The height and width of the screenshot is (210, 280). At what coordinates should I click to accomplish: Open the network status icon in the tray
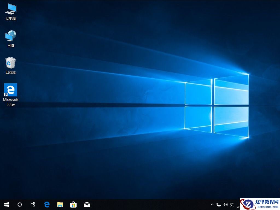(x=218, y=204)
